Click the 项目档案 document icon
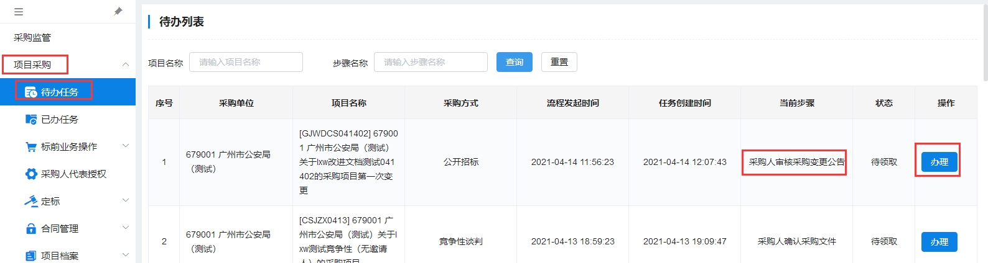Image resolution: width=988 pixels, height=263 pixels. coord(30,256)
